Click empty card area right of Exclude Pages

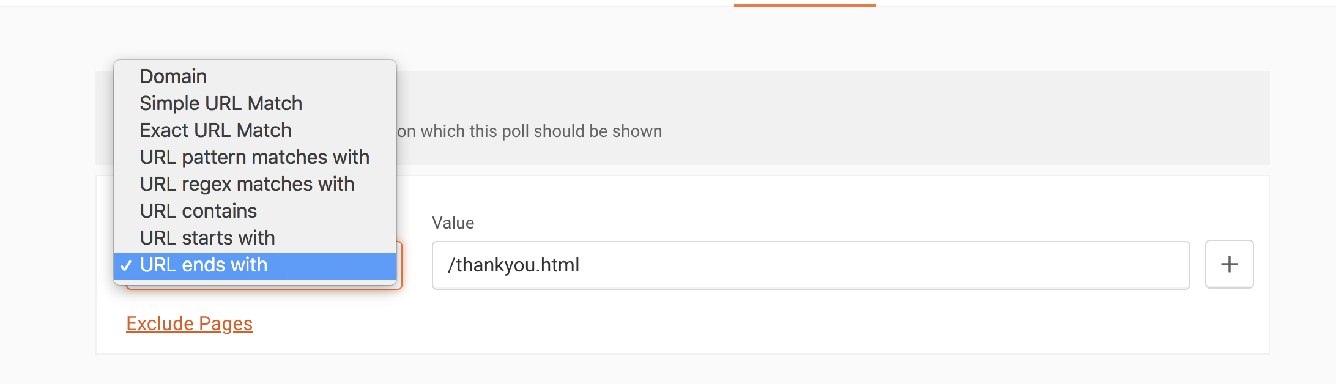tap(734, 323)
